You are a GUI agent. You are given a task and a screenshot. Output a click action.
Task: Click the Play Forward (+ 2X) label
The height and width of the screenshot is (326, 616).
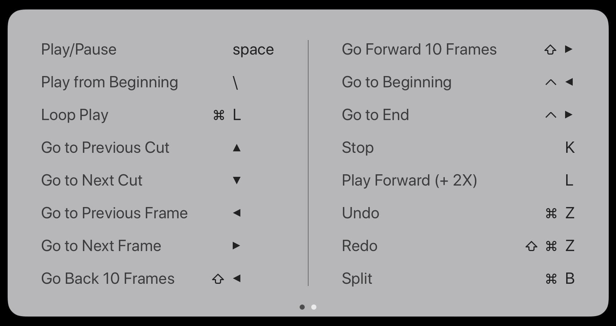pos(409,180)
